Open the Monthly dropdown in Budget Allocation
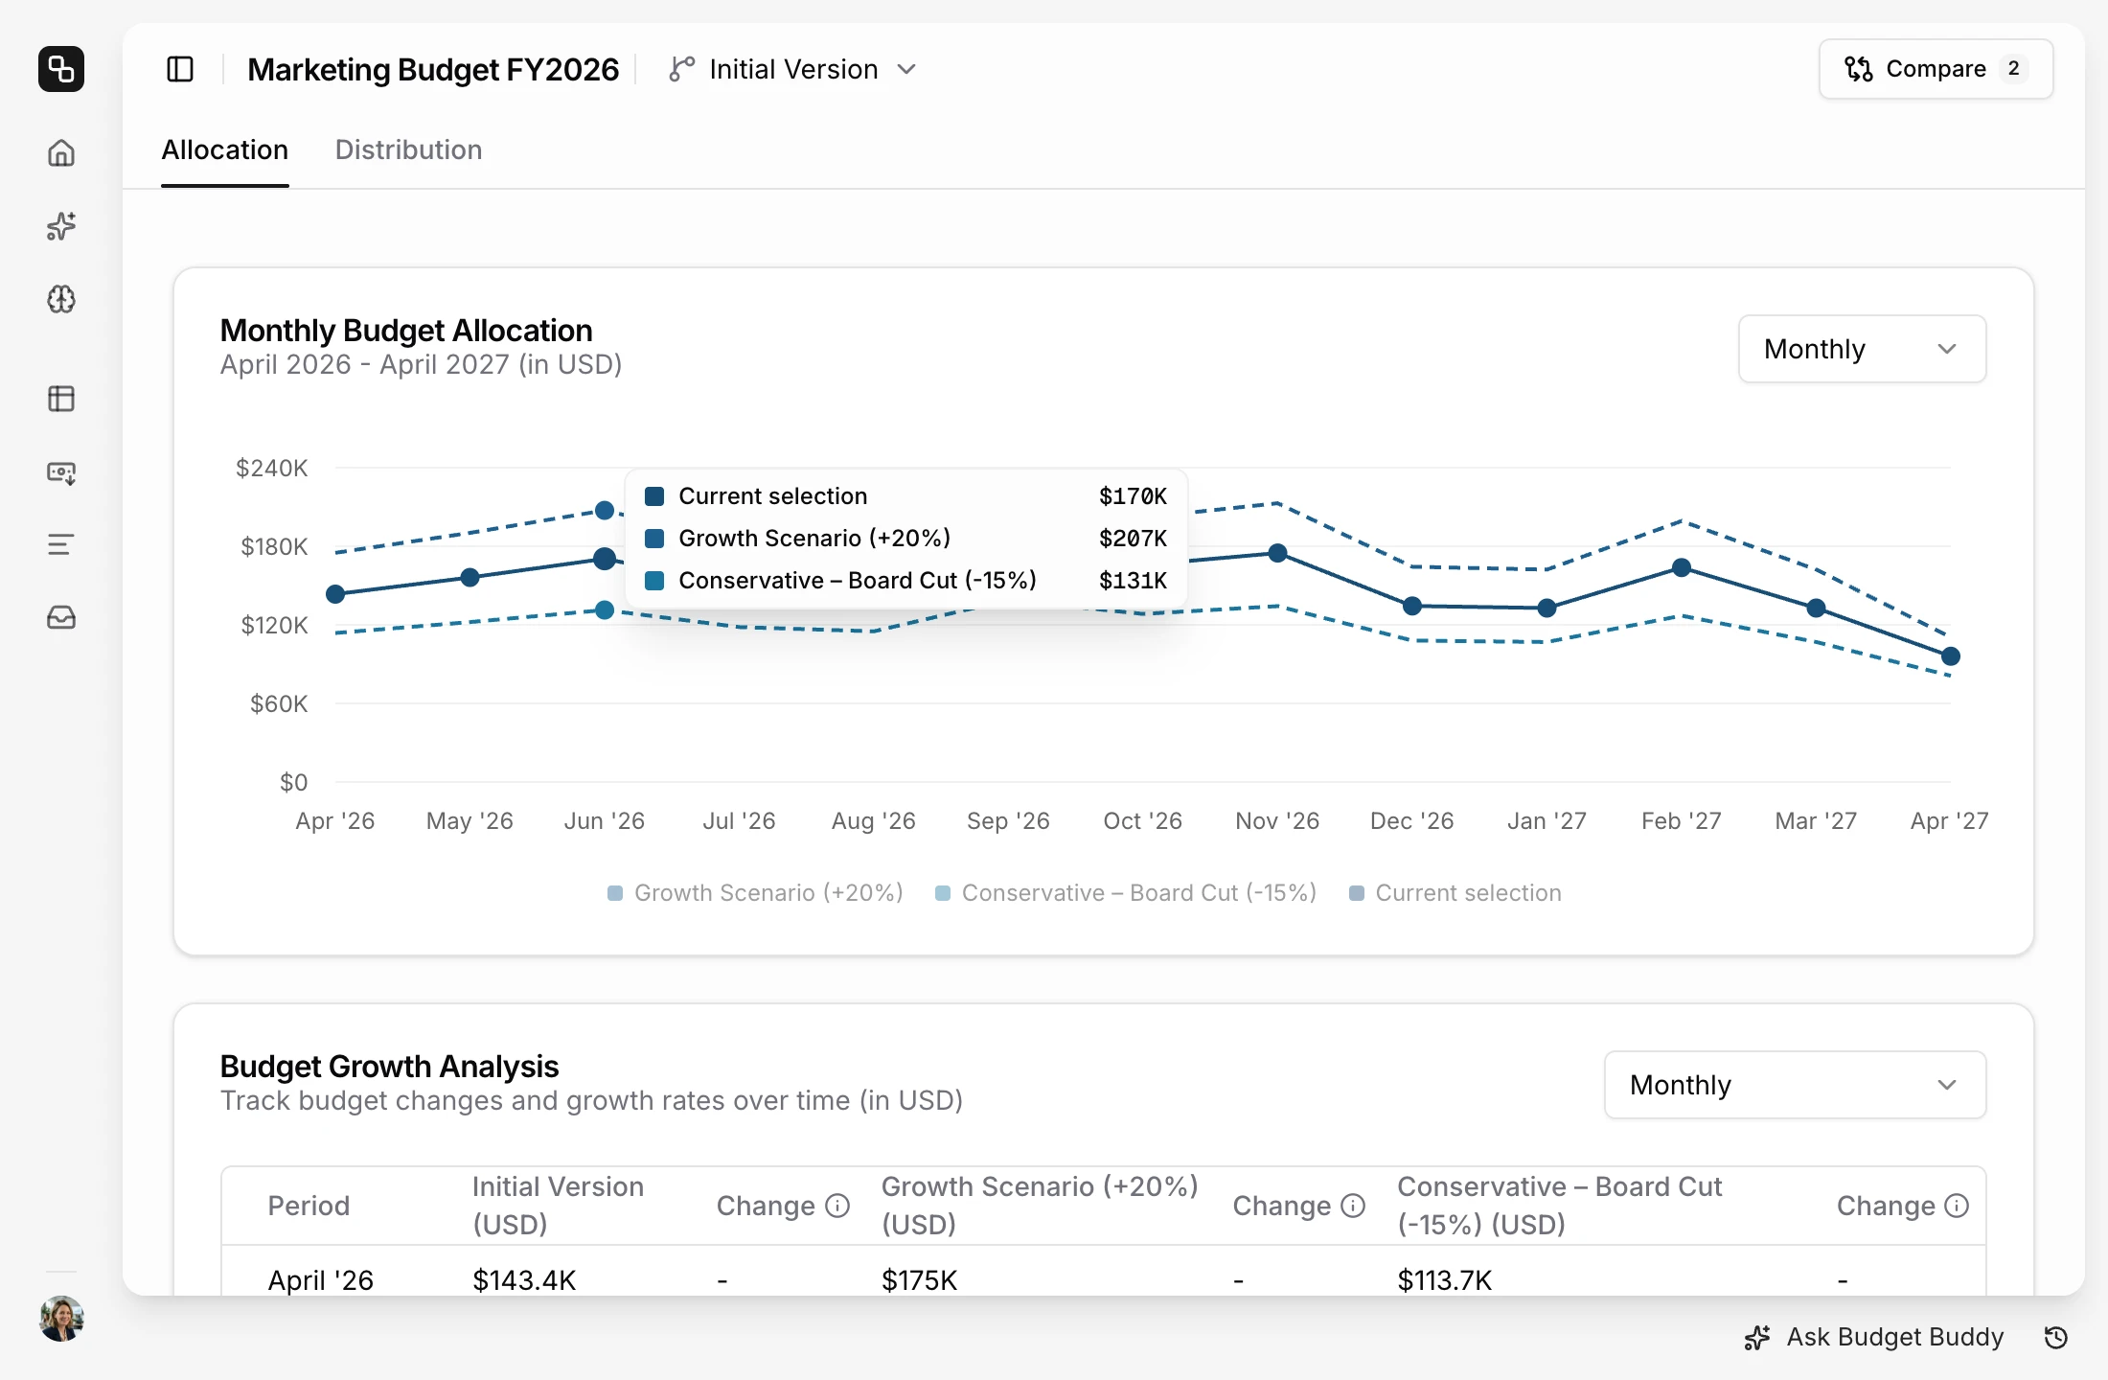This screenshot has width=2108, height=1380. coord(1862,349)
